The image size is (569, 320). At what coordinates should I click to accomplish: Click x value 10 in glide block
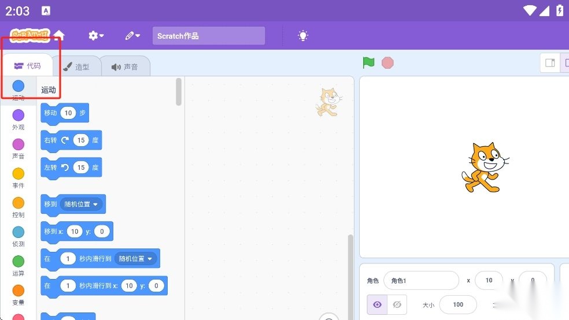(x=129, y=286)
